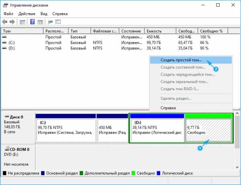Click the scrollbar down arrow in disk pane
241x185 pixels.
[237, 167]
